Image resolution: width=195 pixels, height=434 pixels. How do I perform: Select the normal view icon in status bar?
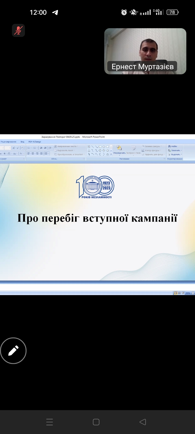[x=176, y=293]
